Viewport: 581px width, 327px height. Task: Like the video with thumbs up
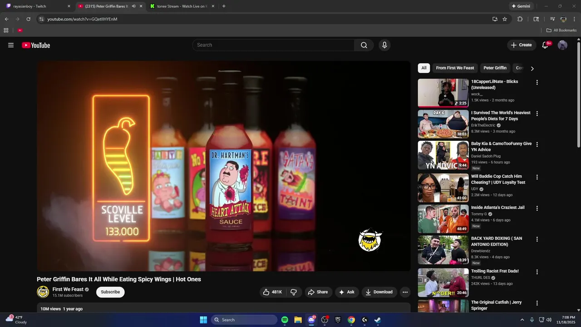click(x=272, y=292)
